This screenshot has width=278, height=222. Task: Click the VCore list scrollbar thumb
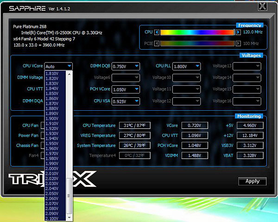(69, 196)
